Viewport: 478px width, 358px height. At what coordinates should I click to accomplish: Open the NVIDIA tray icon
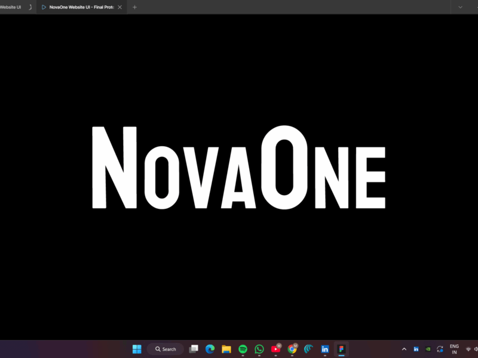pos(428,349)
